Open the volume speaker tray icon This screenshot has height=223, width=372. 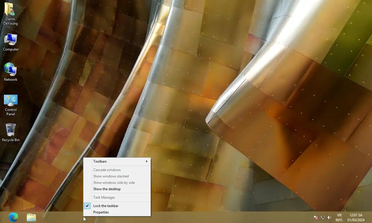(329, 217)
